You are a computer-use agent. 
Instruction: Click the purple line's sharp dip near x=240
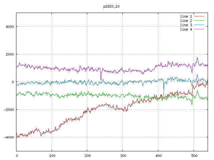pyautogui.click(x=101, y=79)
